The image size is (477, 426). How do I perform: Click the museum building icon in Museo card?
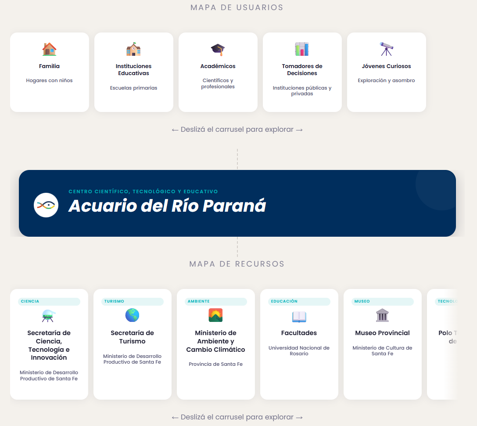click(x=382, y=315)
